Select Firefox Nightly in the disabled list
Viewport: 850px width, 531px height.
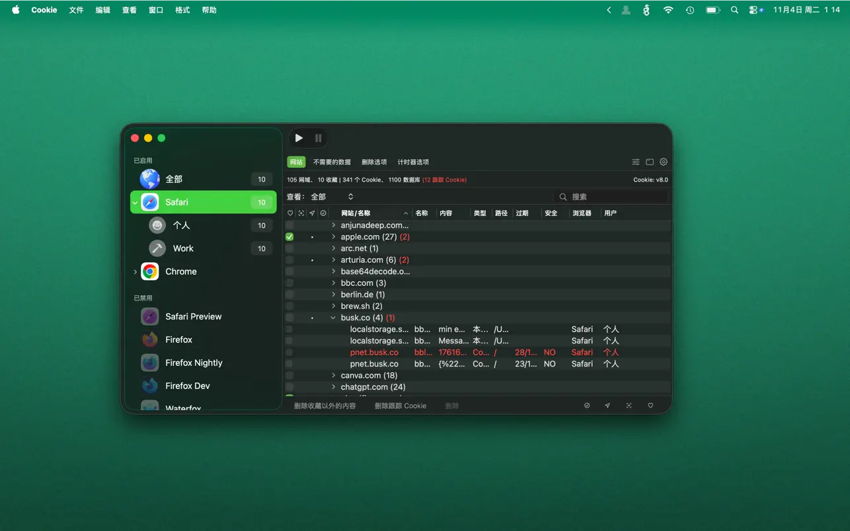(x=194, y=363)
